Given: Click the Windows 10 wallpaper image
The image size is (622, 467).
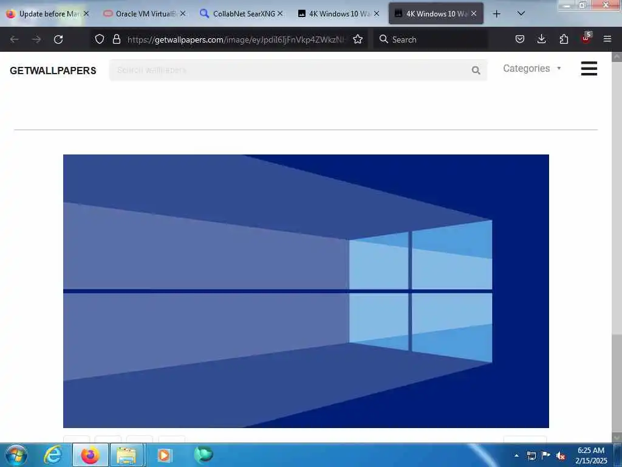Looking at the screenshot, I should click(x=306, y=291).
